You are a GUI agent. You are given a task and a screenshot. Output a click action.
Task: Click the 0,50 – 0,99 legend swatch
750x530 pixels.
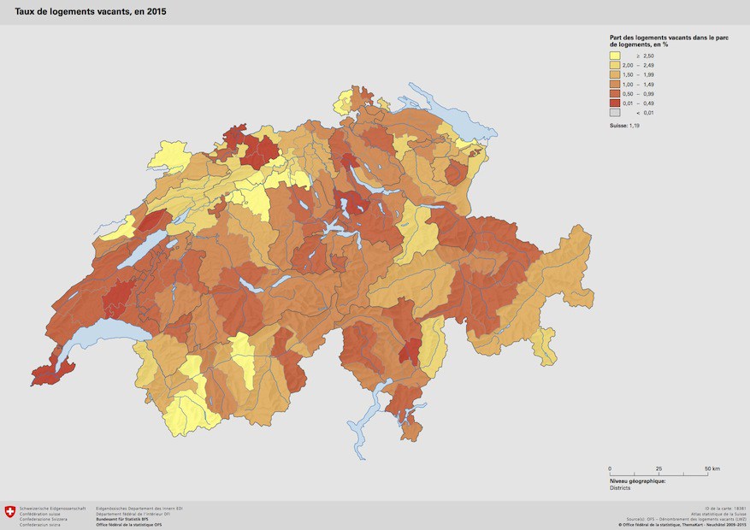615,93
